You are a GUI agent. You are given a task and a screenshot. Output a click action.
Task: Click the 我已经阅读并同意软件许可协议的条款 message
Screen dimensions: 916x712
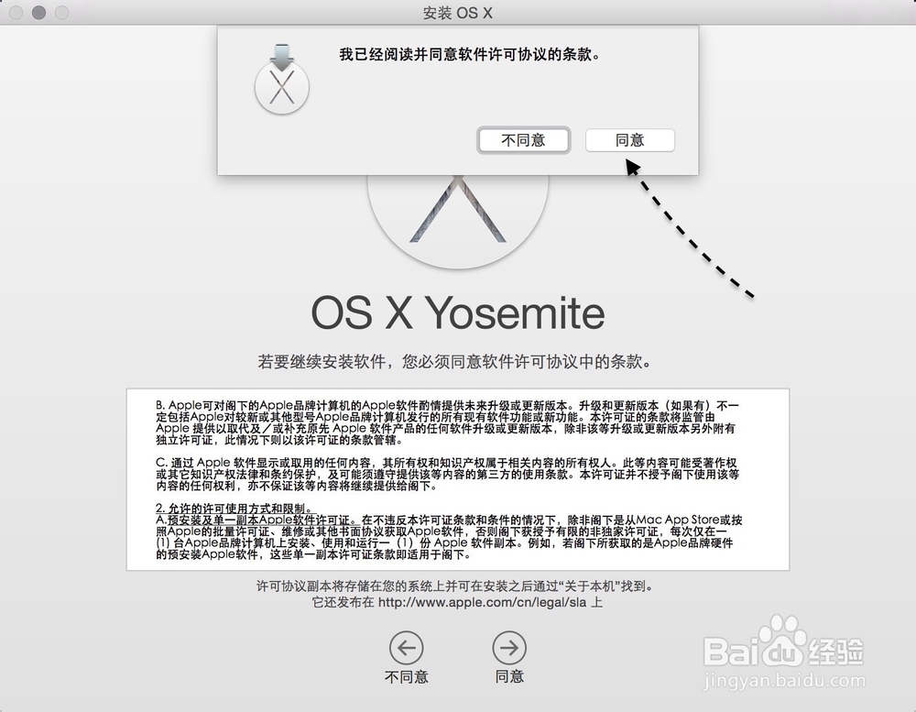(x=470, y=55)
